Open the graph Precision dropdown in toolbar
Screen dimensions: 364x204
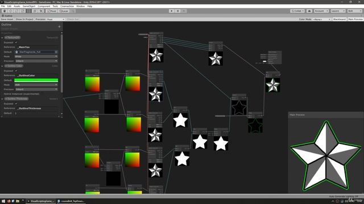click(x=56, y=19)
